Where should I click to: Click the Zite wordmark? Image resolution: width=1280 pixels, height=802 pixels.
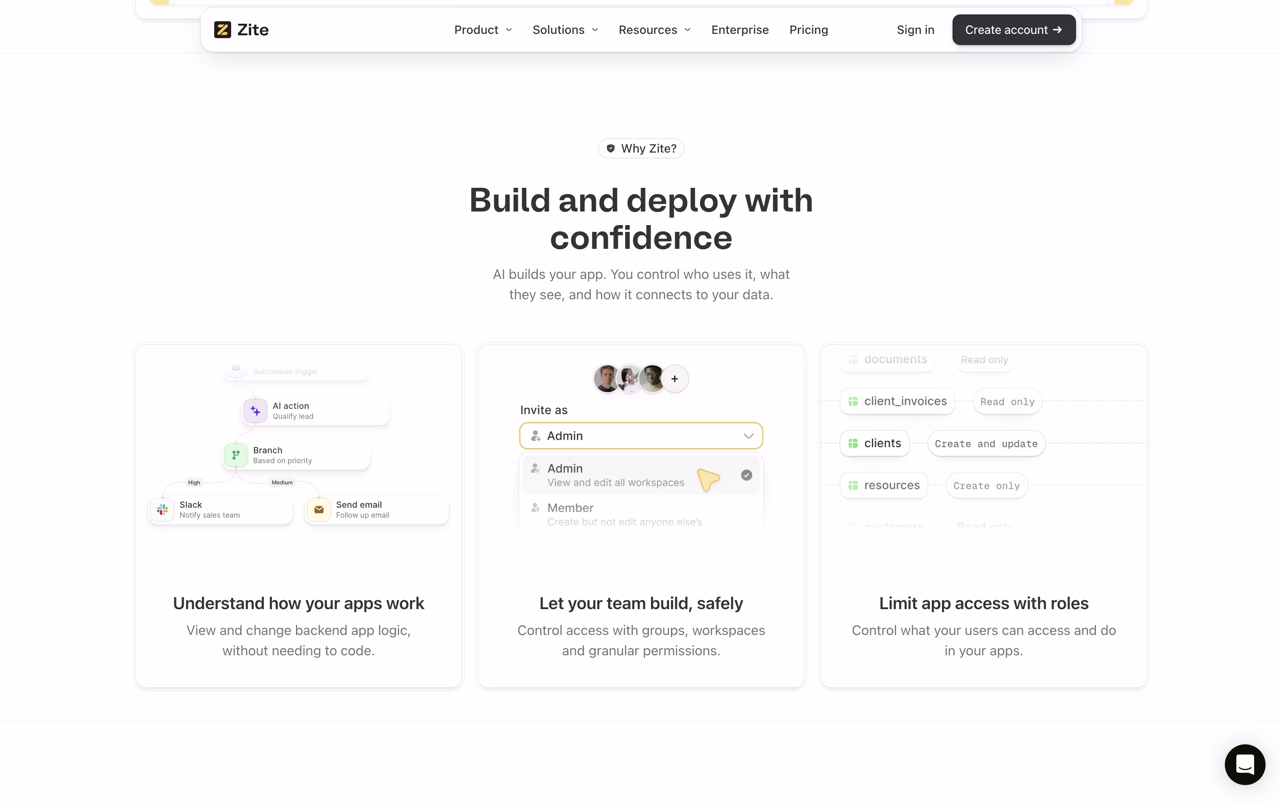[253, 30]
